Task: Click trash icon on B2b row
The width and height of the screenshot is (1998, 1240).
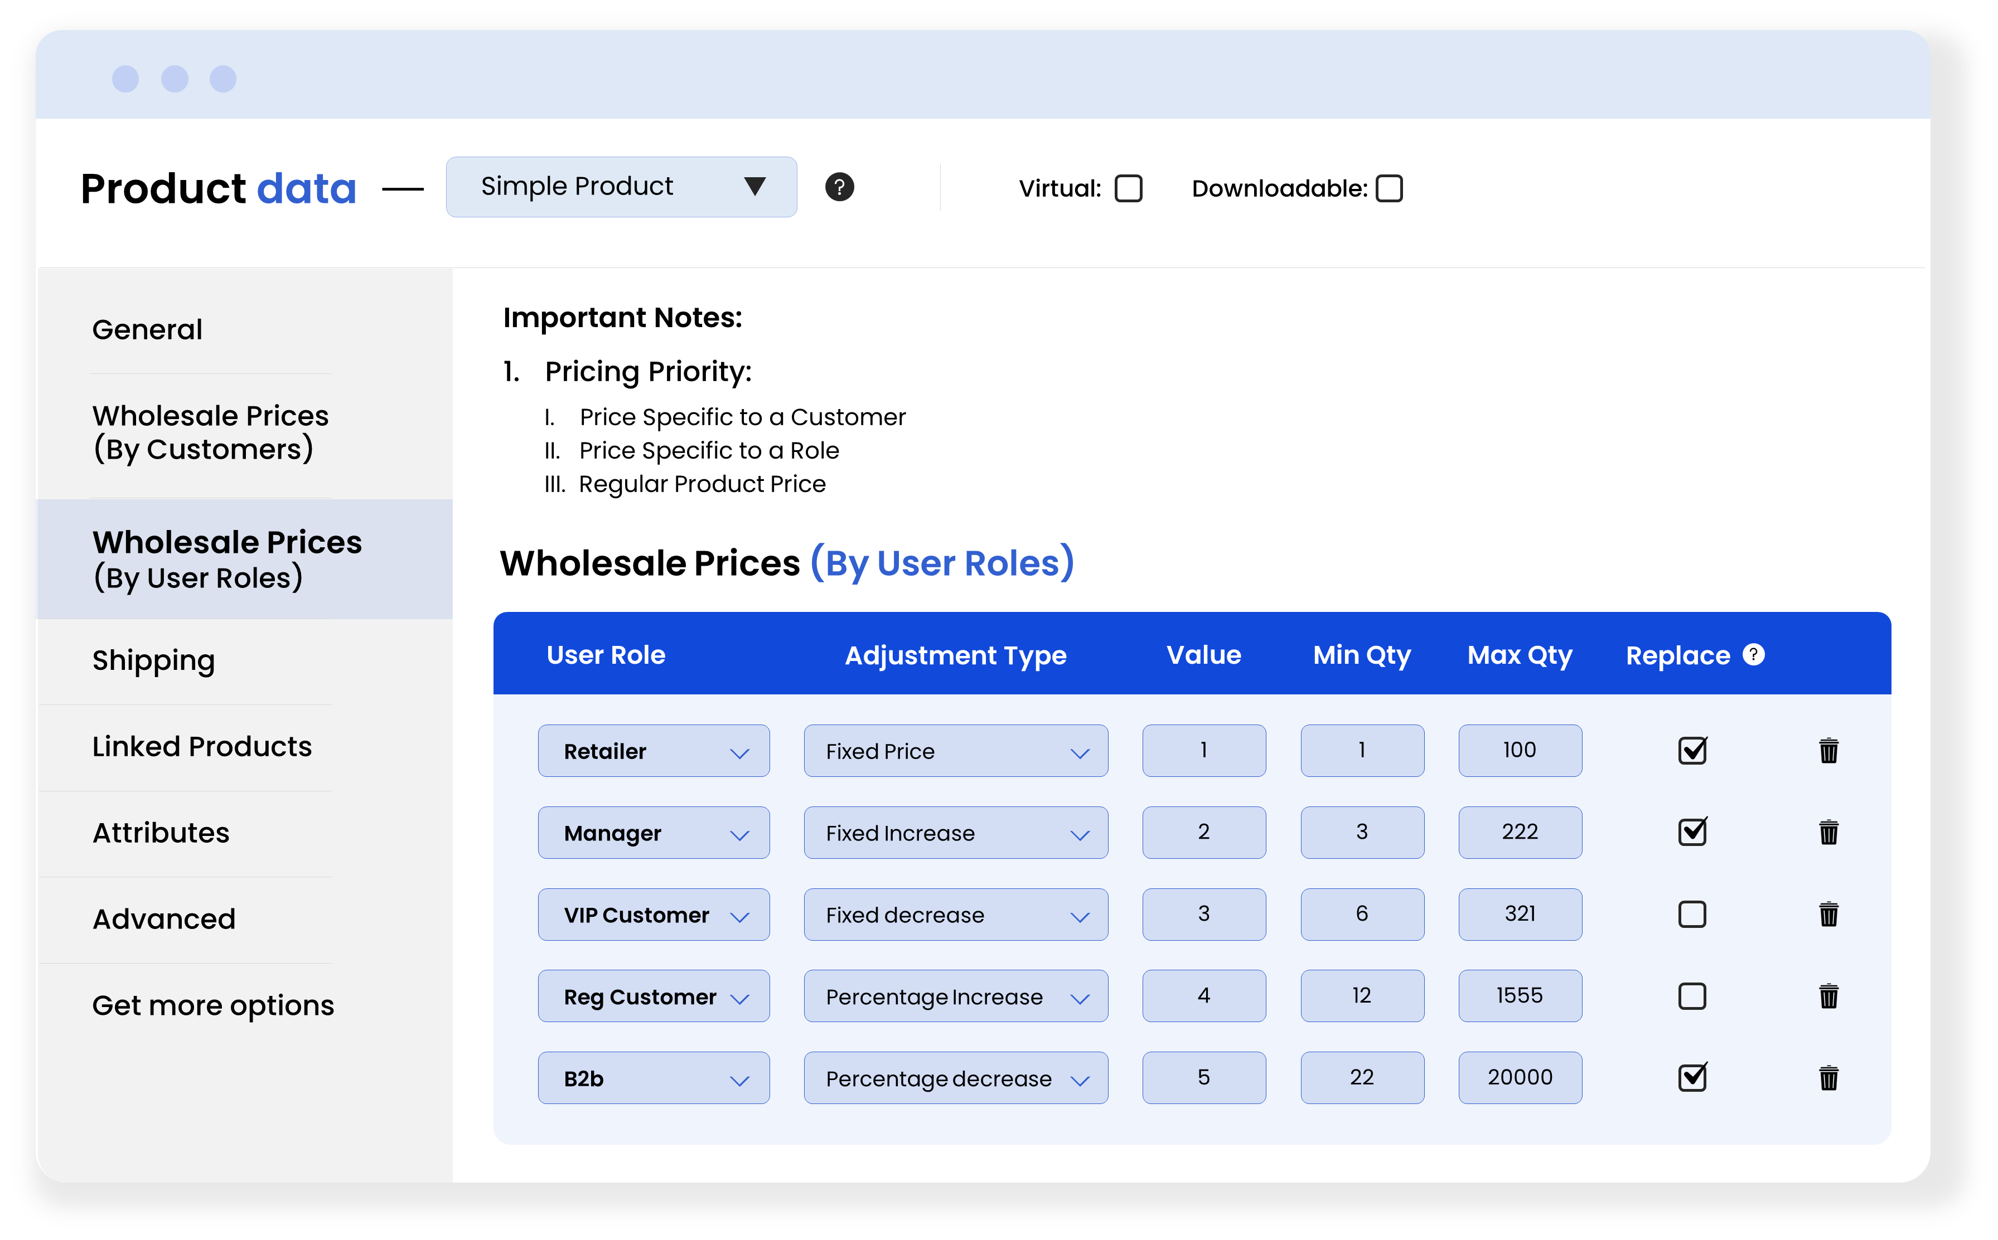Action: pyautogui.click(x=1828, y=1078)
